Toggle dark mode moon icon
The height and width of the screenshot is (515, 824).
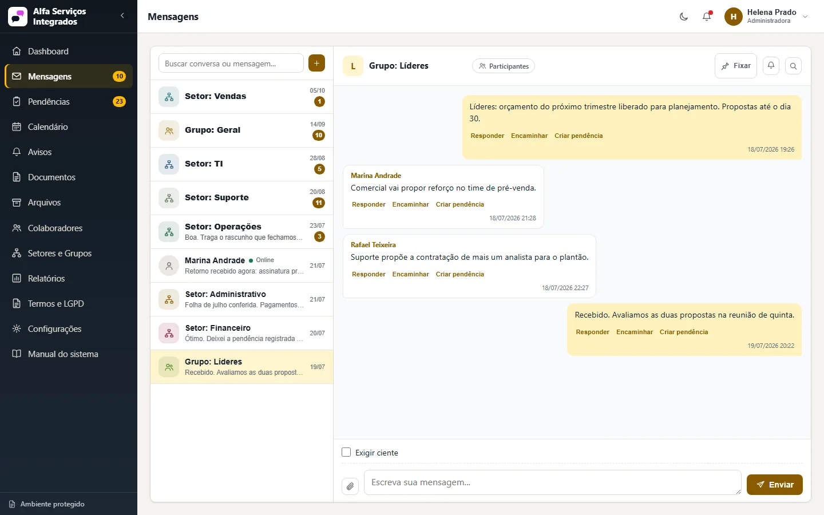(x=684, y=17)
